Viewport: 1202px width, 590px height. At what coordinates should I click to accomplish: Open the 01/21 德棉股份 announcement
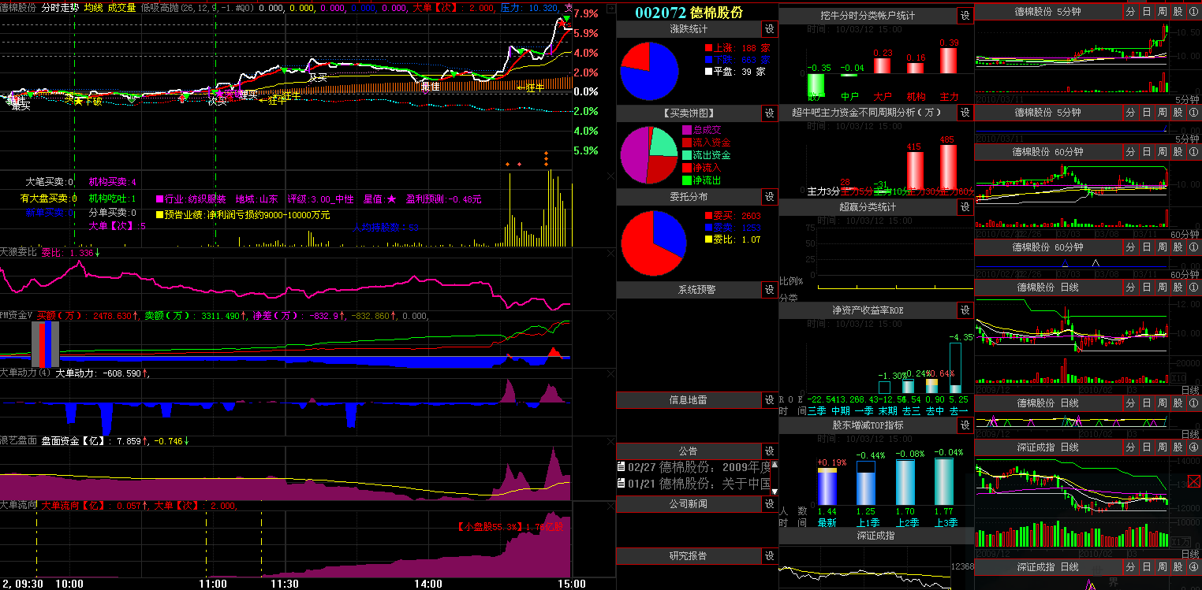click(693, 484)
